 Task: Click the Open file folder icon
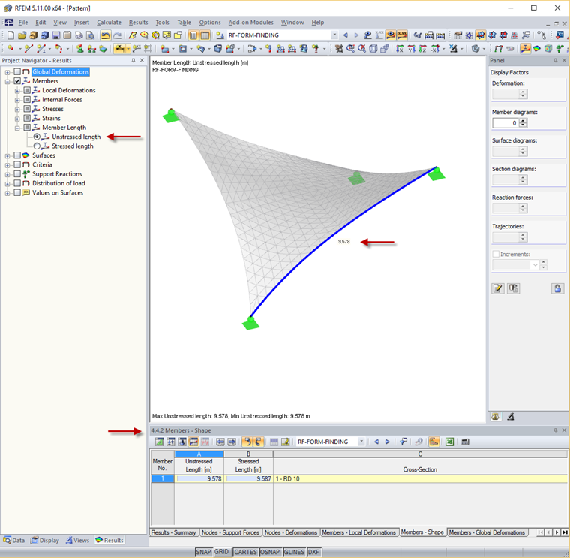(x=22, y=35)
